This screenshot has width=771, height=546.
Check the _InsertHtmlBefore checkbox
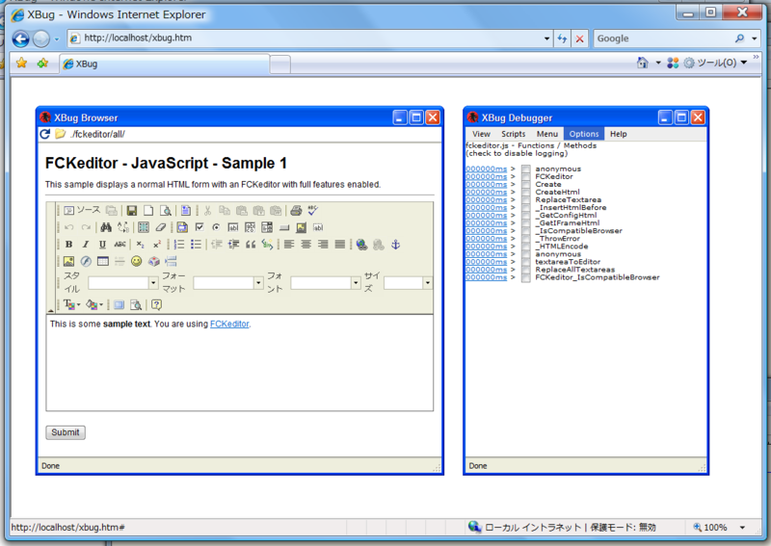[525, 207]
